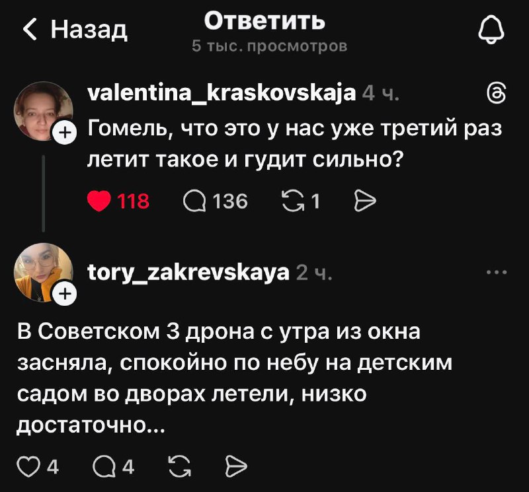Follow tory_zakrevskaya using the plus badge
Viewport: 529px width, 492px height.
click(63, 297)
